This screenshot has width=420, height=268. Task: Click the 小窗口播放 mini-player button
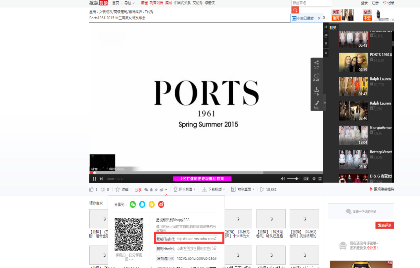point(303,19)
